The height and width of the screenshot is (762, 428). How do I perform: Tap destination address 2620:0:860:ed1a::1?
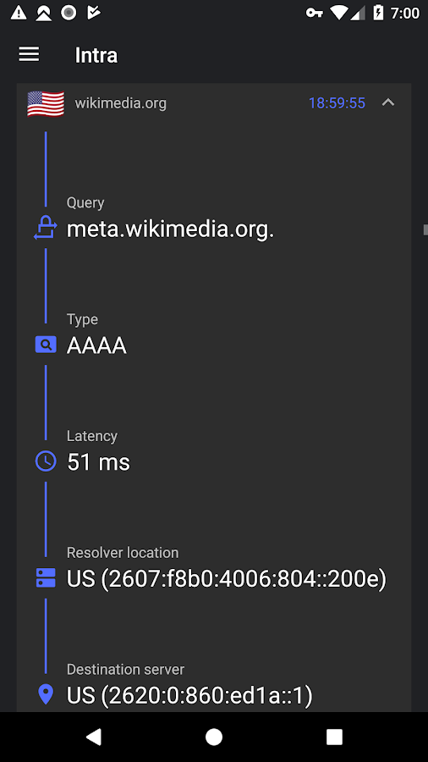pyautogui.click(x=206, y=695)
